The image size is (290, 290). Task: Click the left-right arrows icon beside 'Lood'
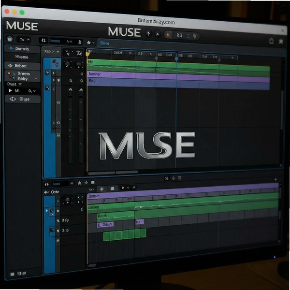coord(46,184)
